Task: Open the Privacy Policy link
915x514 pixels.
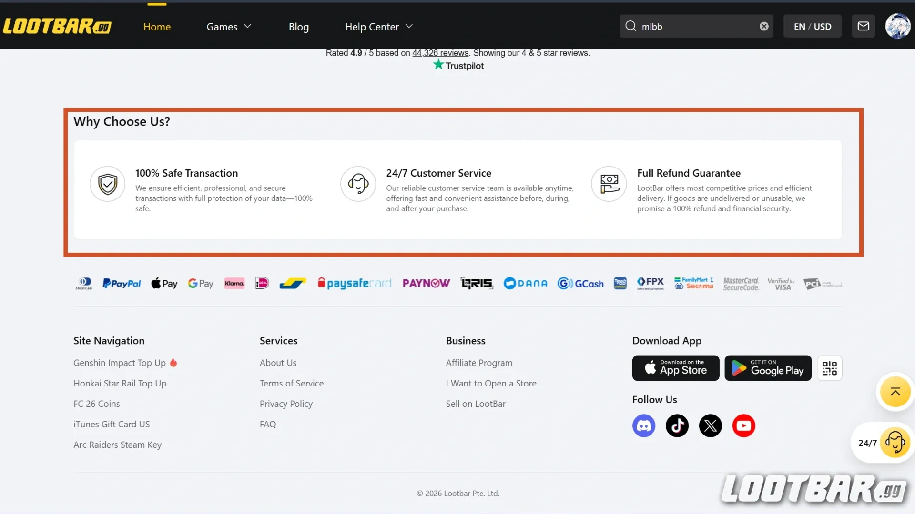Action: (286, 404)
